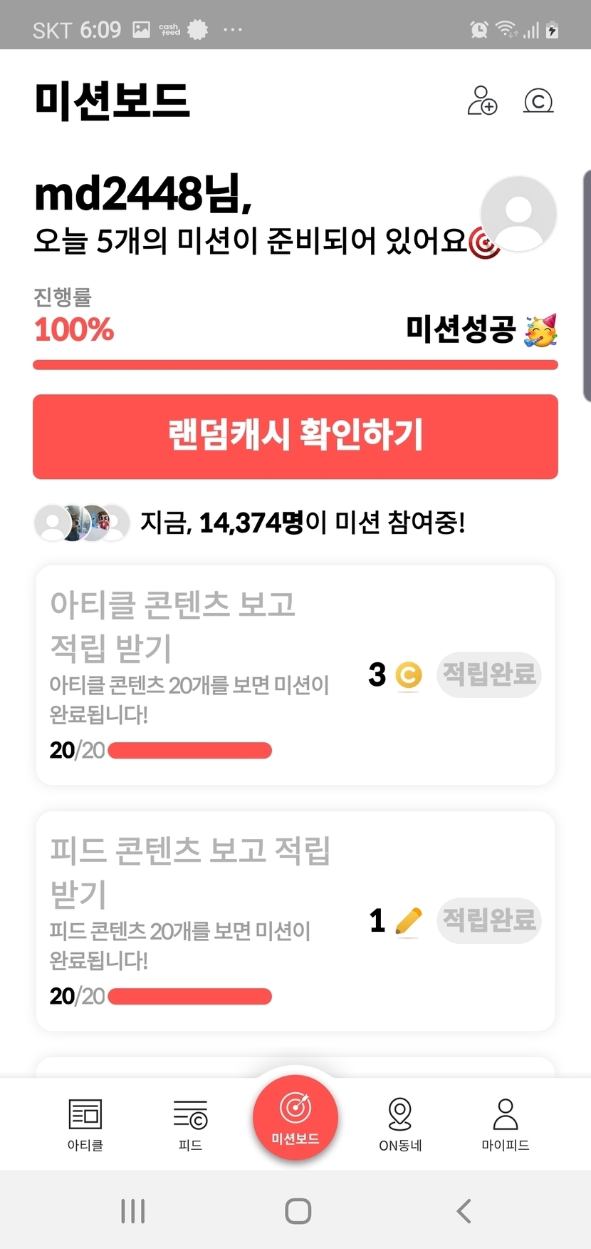This screenshot has height=1249, width=591.
Task: Open 아티클 tab in bottom navigation
Action: coord(85,1123)
